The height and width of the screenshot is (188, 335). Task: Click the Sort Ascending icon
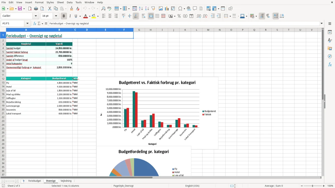pyautogui.click(x=141, y=9)
